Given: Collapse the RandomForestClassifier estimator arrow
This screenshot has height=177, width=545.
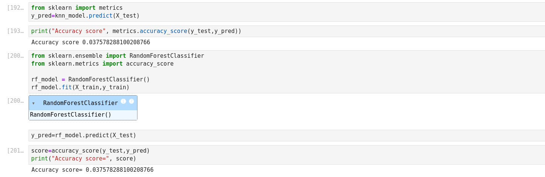Looking at the screenshot, I should coord(33,103).
